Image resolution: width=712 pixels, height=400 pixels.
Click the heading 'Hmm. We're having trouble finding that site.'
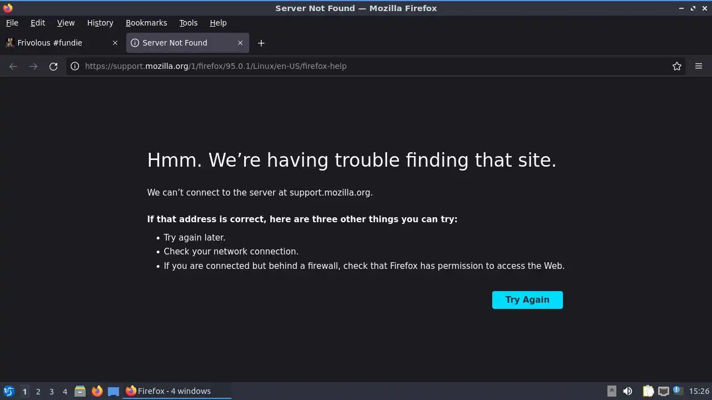click(352, 160)
